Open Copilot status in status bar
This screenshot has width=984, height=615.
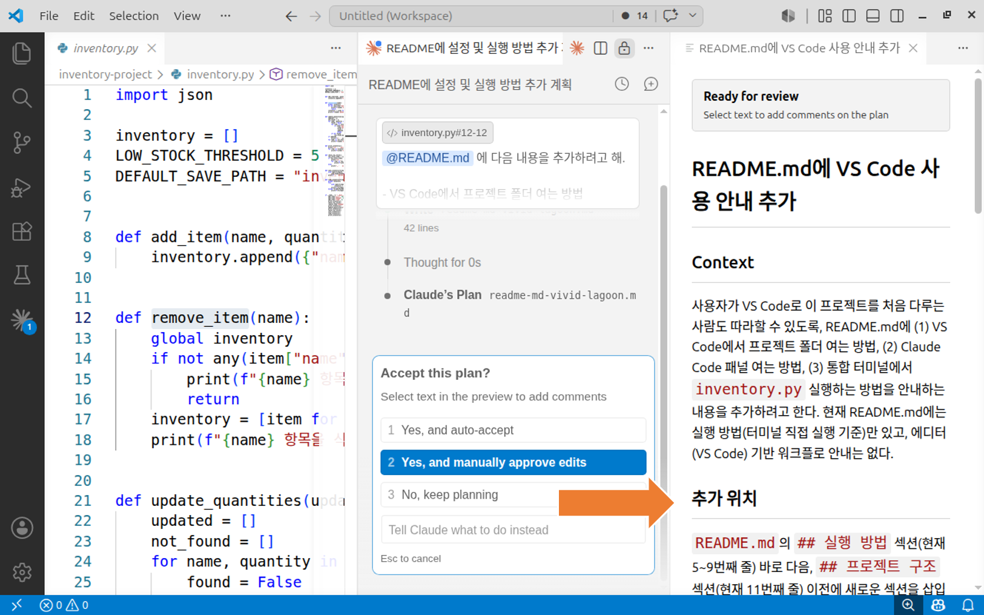938,605
